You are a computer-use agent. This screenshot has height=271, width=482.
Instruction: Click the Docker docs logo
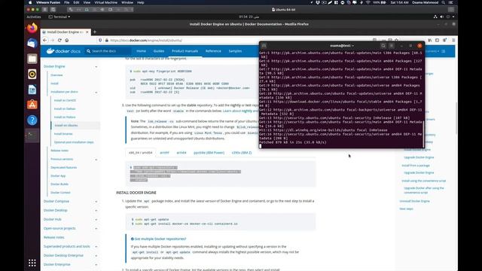click(x=63, y=51)
